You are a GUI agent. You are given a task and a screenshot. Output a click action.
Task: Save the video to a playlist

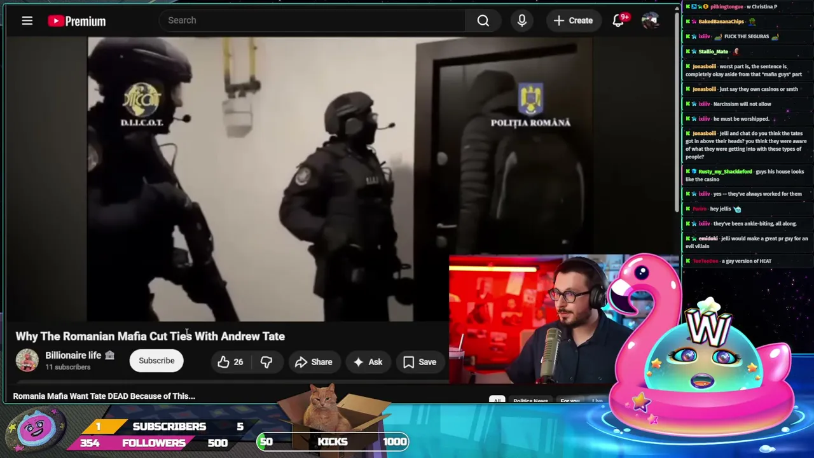(x=420, y=362)
